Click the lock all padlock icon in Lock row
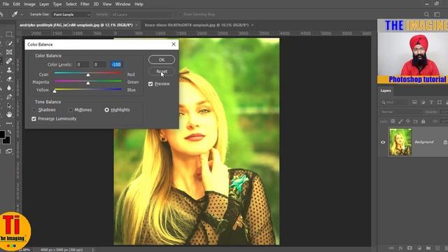Screen dimensions: 448x252 423,121
